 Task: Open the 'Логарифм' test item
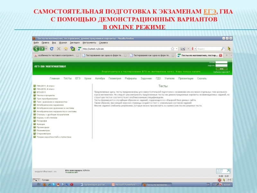pyautogui.click(x=42, y=121)
